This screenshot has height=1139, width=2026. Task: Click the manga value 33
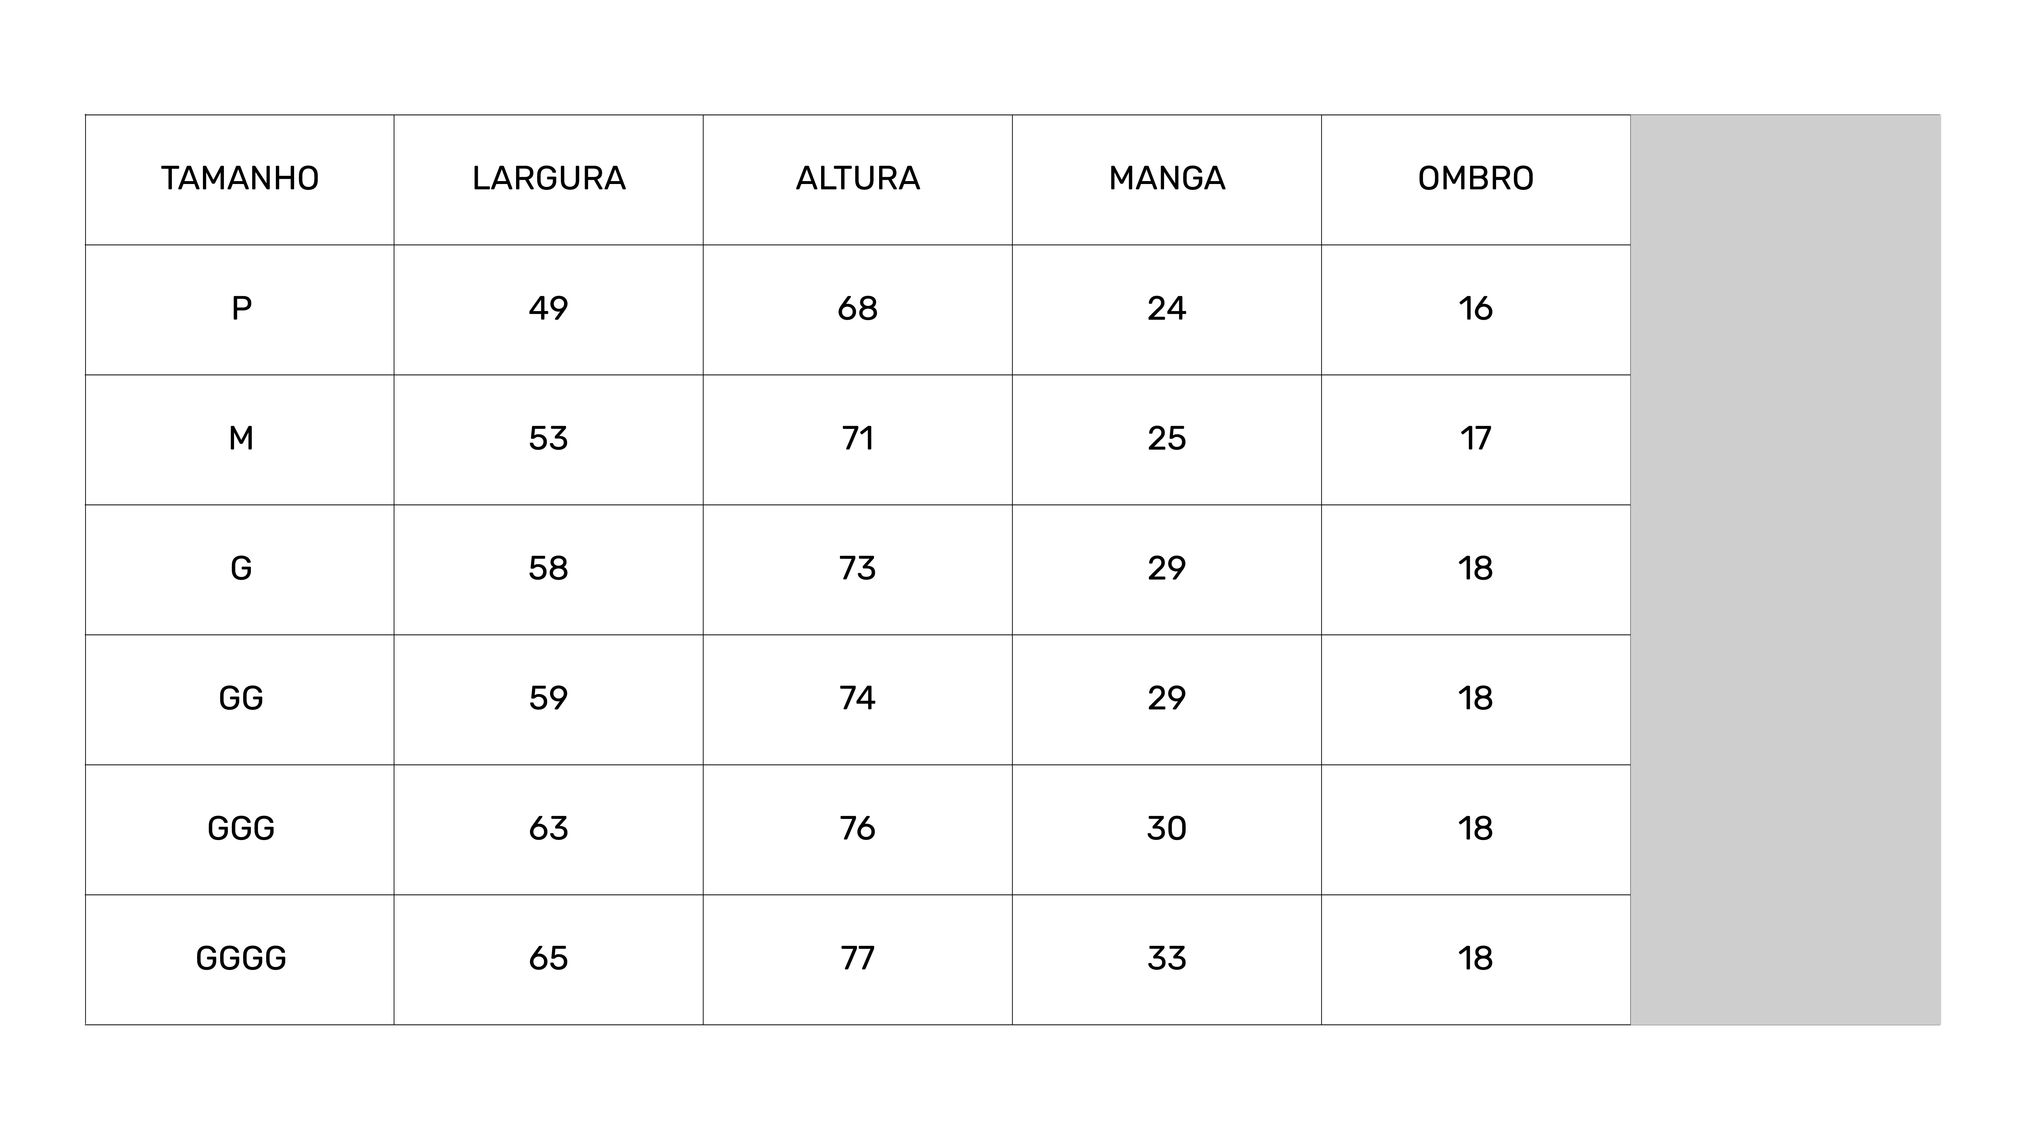(1166, 959)
